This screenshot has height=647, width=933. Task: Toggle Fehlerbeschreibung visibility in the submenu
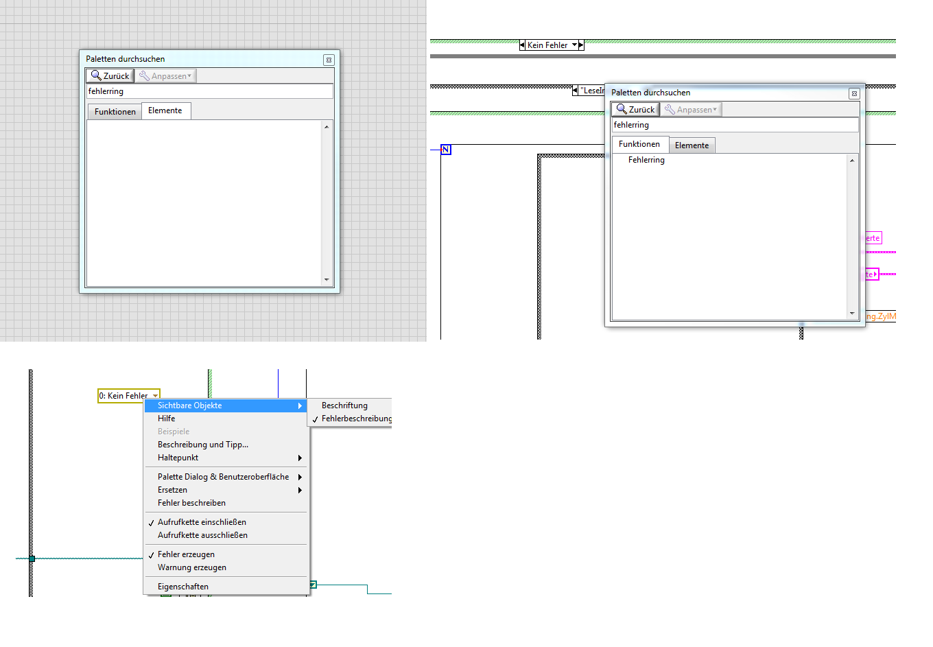pos(350,419)
